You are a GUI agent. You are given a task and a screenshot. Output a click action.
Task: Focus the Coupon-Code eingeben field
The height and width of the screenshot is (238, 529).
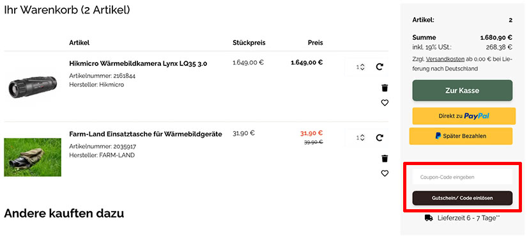[x=462, y=177]
